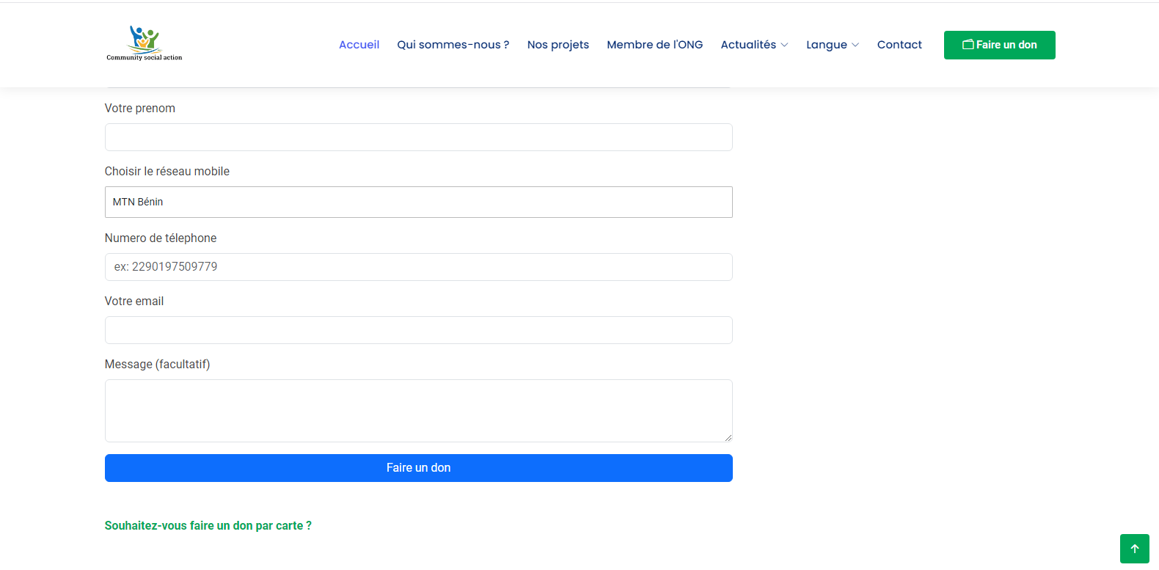
Task: Select the Votre email input box
Action: pyautogui.click(x=418, y=330)
